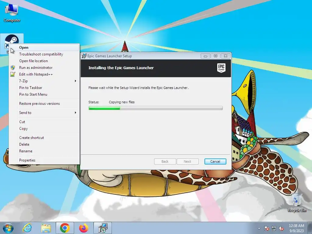Choose Delete from the context menu
This screenshot has width=312, height=234.
coord(44,144)
